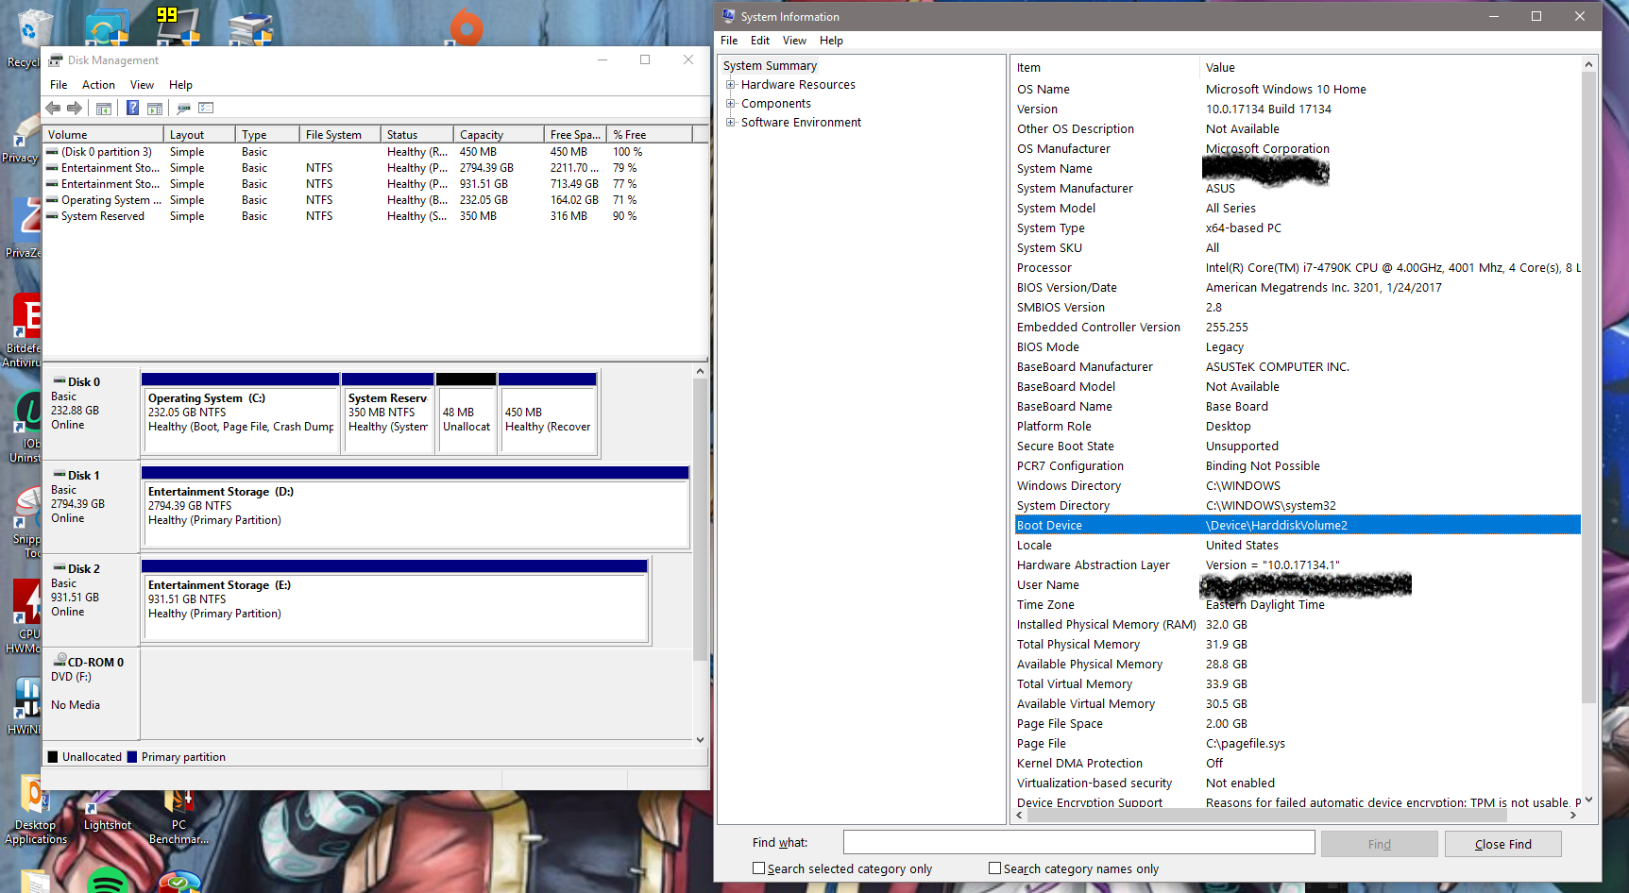Expand the Software Environment tree node
This screenshot has height=893, width=1629.
730,123
